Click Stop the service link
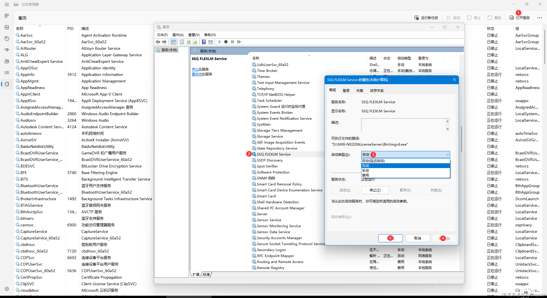547x298 pixels. (x=195, y=69)
